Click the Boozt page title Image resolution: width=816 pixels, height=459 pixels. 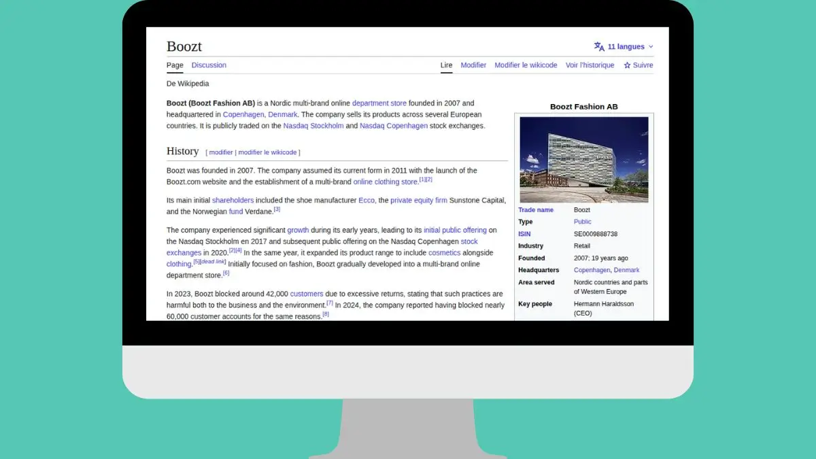(x=184, y=46)
